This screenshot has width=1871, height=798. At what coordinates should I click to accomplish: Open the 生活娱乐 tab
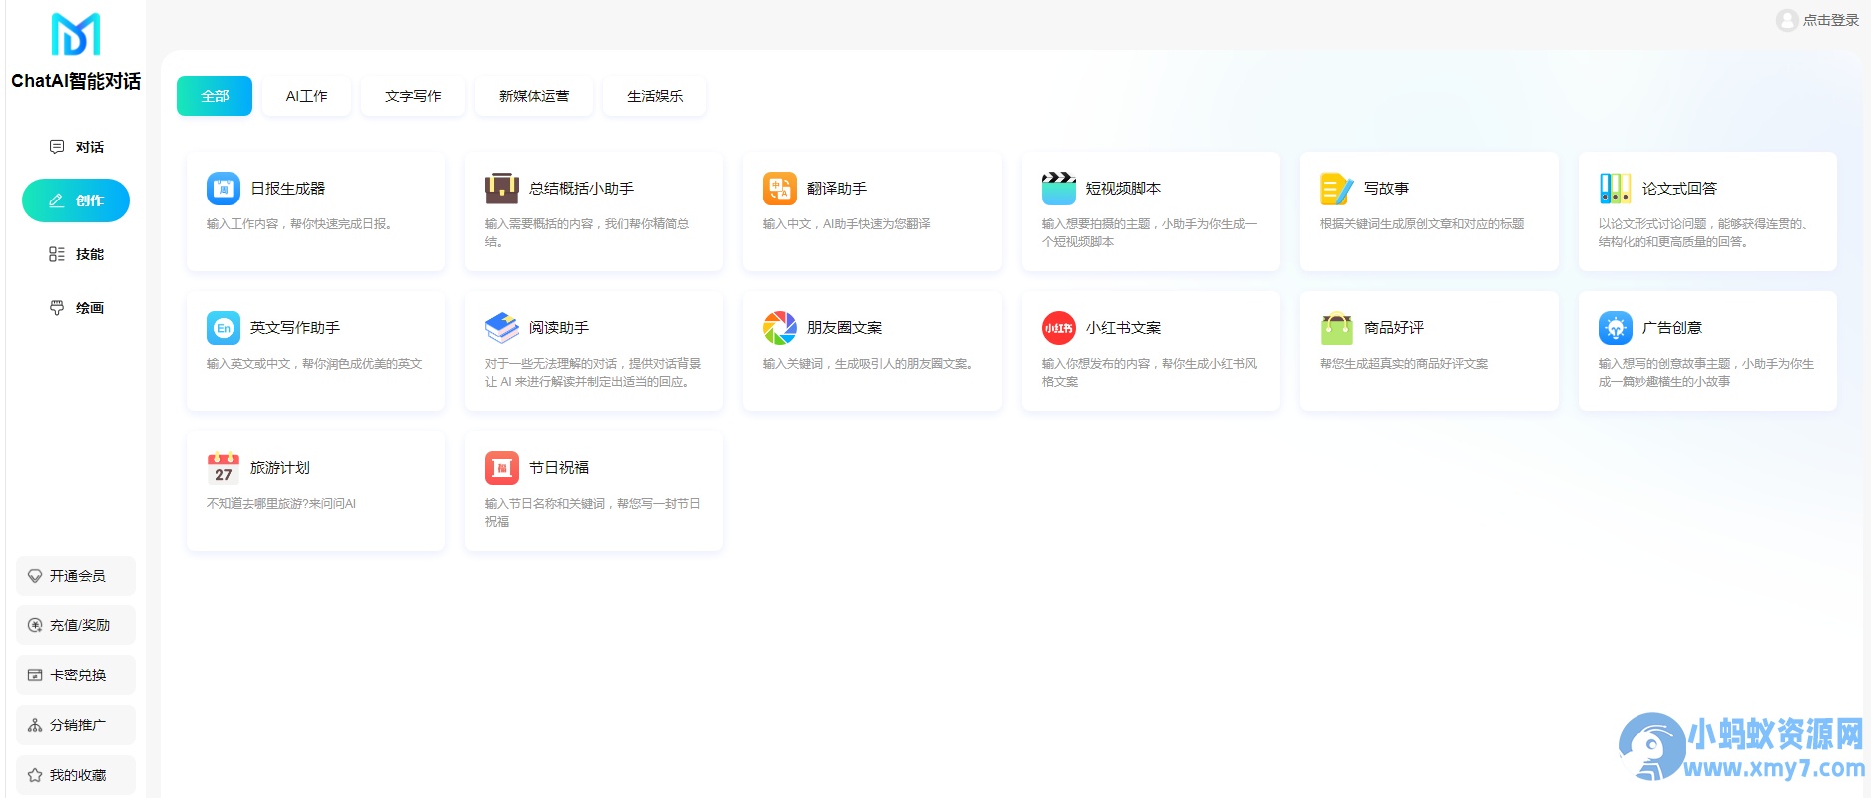pyautogui.click(x=655, y=96)
